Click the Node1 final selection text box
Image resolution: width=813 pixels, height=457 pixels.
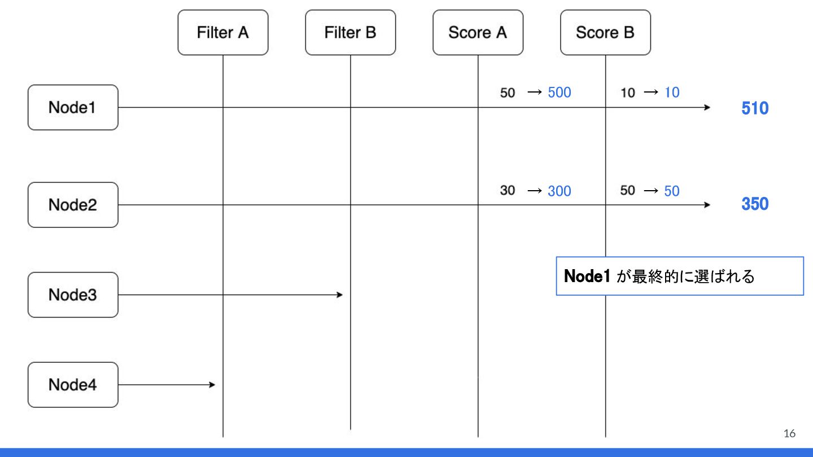[679, 276]
